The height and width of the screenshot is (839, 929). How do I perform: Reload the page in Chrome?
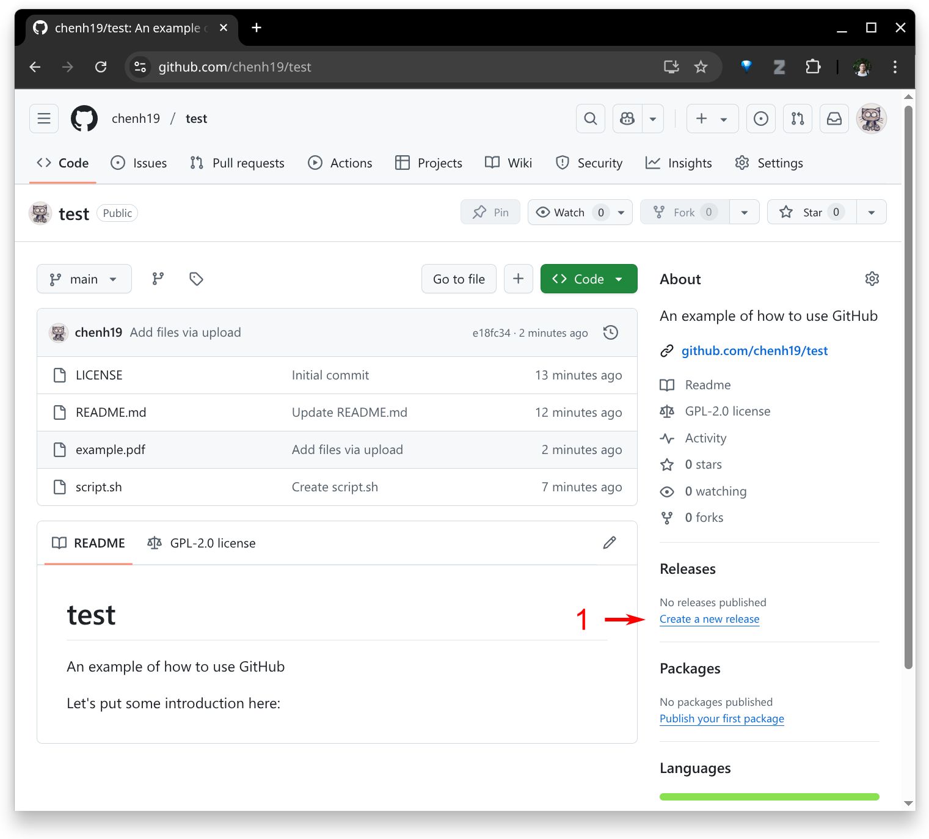[x=101, y=67]
